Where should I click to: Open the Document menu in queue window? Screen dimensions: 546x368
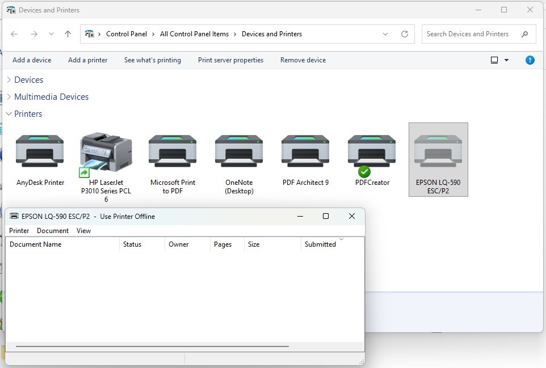tap(53, 231)
